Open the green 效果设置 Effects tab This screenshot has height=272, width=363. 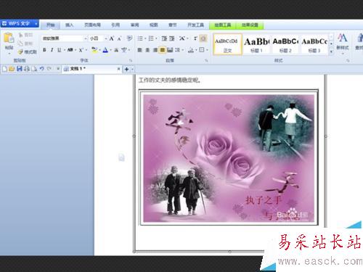pyautogui.click(x=250, y=25)
